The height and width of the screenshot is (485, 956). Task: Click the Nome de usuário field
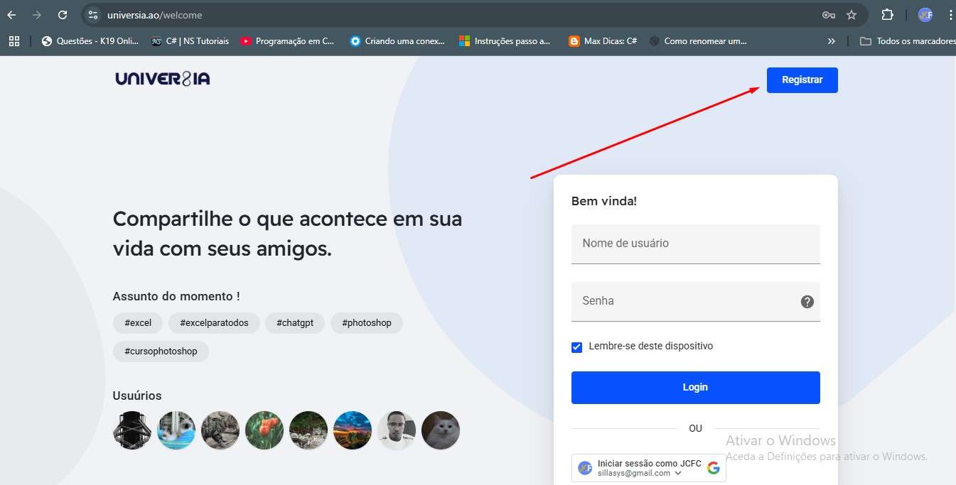click(695, 244)
